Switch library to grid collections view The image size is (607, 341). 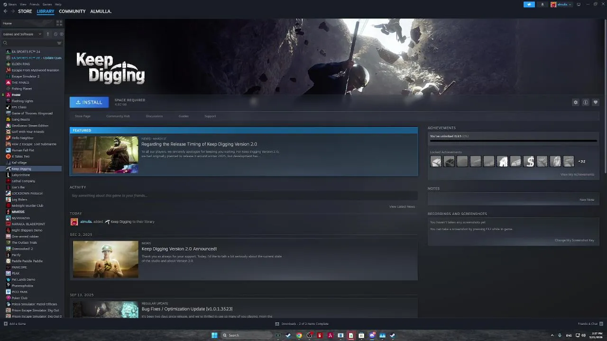[59, 23]
